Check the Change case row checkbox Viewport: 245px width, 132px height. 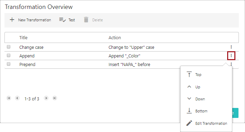[x=9, y=47]
